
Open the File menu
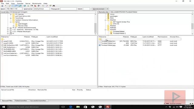[x=2, y=3]
